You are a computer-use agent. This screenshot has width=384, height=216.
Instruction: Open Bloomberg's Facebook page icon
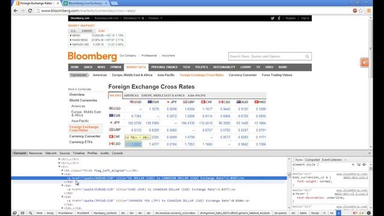pyautogui.click(x=279, y=18)
